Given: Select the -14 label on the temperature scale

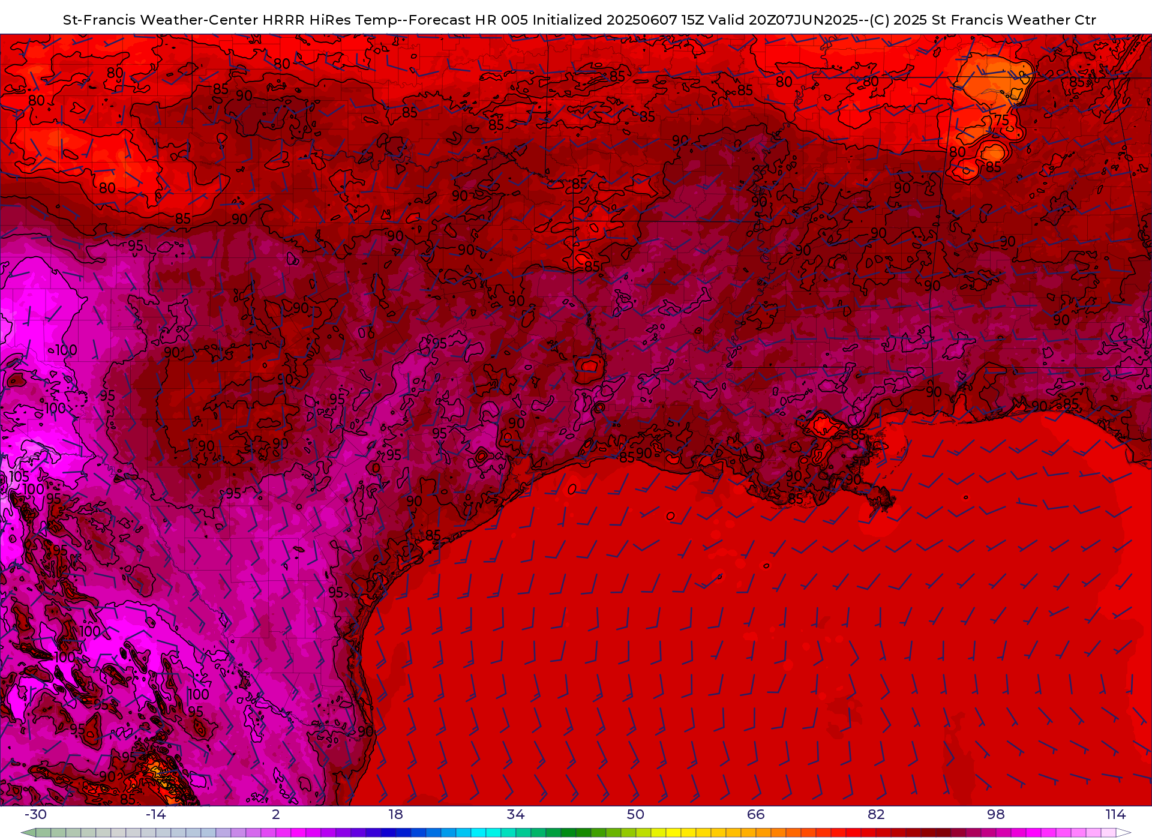Looking at the screenshot, I should [x=155, y=814].
